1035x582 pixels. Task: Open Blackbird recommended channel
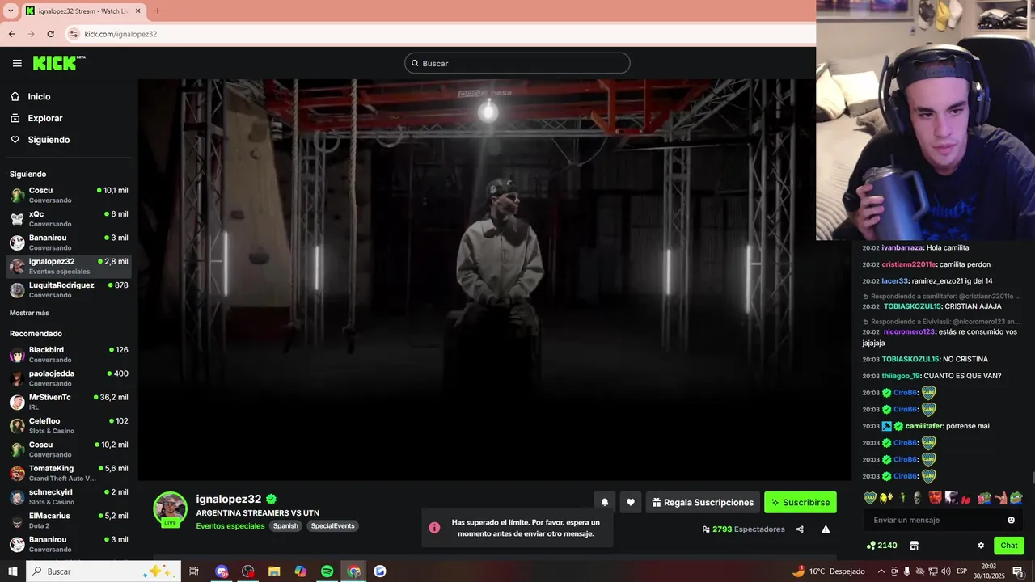pyautogui.click(x=69, y=354)
